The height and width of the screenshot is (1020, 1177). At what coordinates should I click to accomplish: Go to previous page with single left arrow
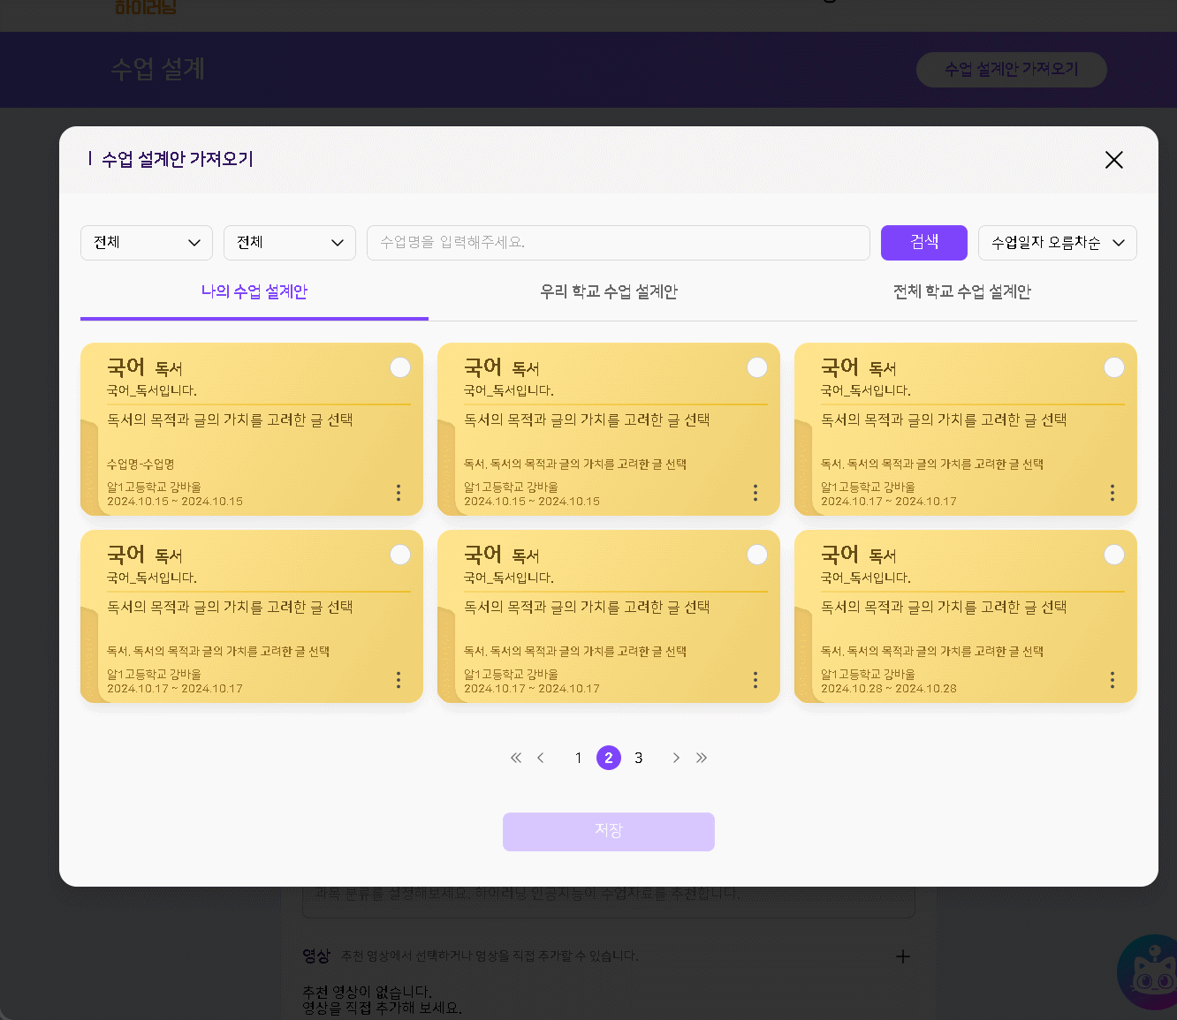[x=541, y=758]
